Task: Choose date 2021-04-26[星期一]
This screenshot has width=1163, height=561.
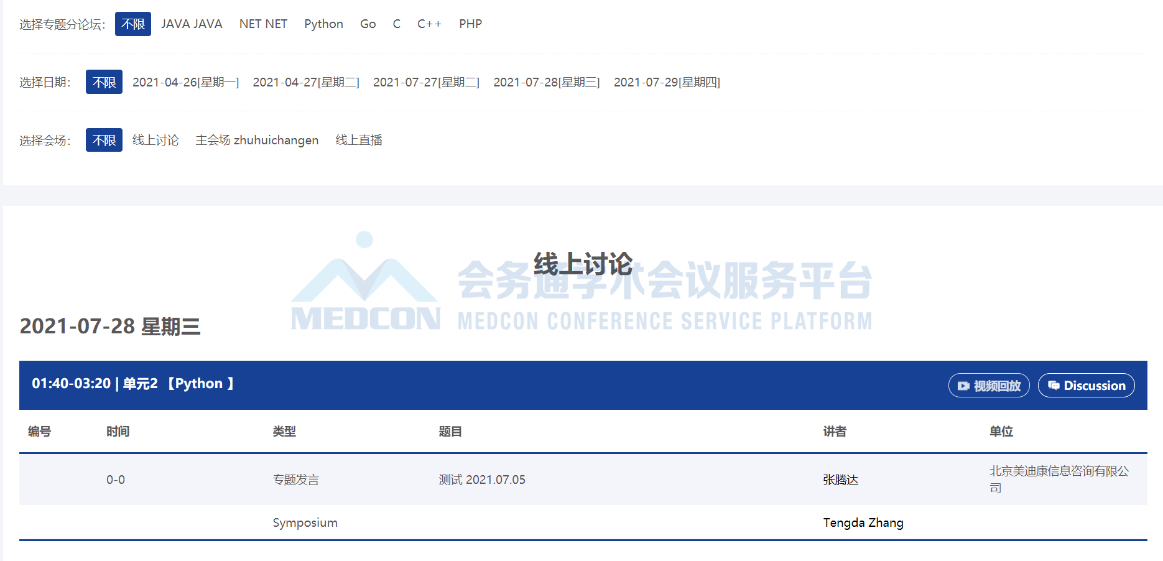Action: 185,82
